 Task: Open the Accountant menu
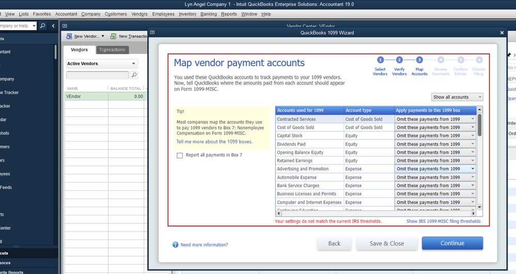[66, 14]
